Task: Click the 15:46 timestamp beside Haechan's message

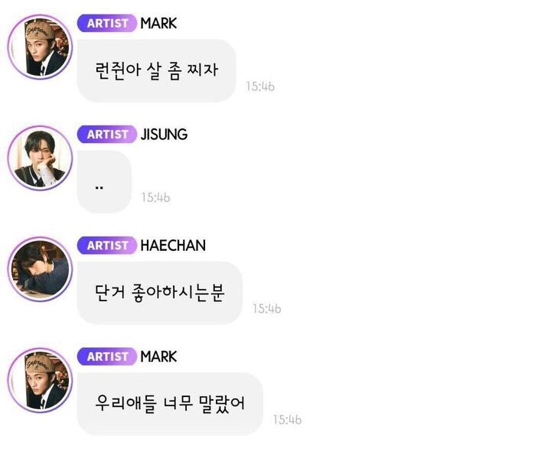Action: tap(267, 308)
